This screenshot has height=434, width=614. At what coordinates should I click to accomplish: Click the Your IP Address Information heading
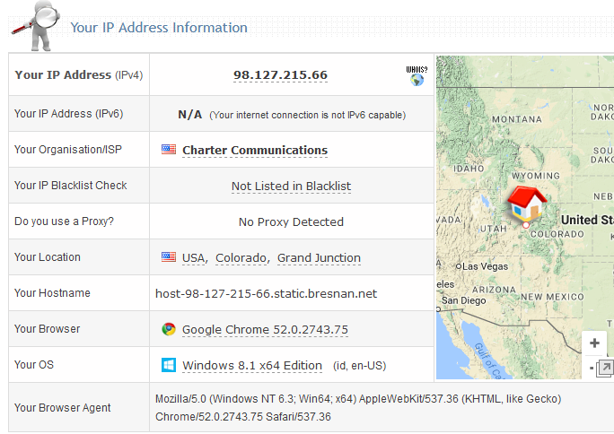(159, 28)
